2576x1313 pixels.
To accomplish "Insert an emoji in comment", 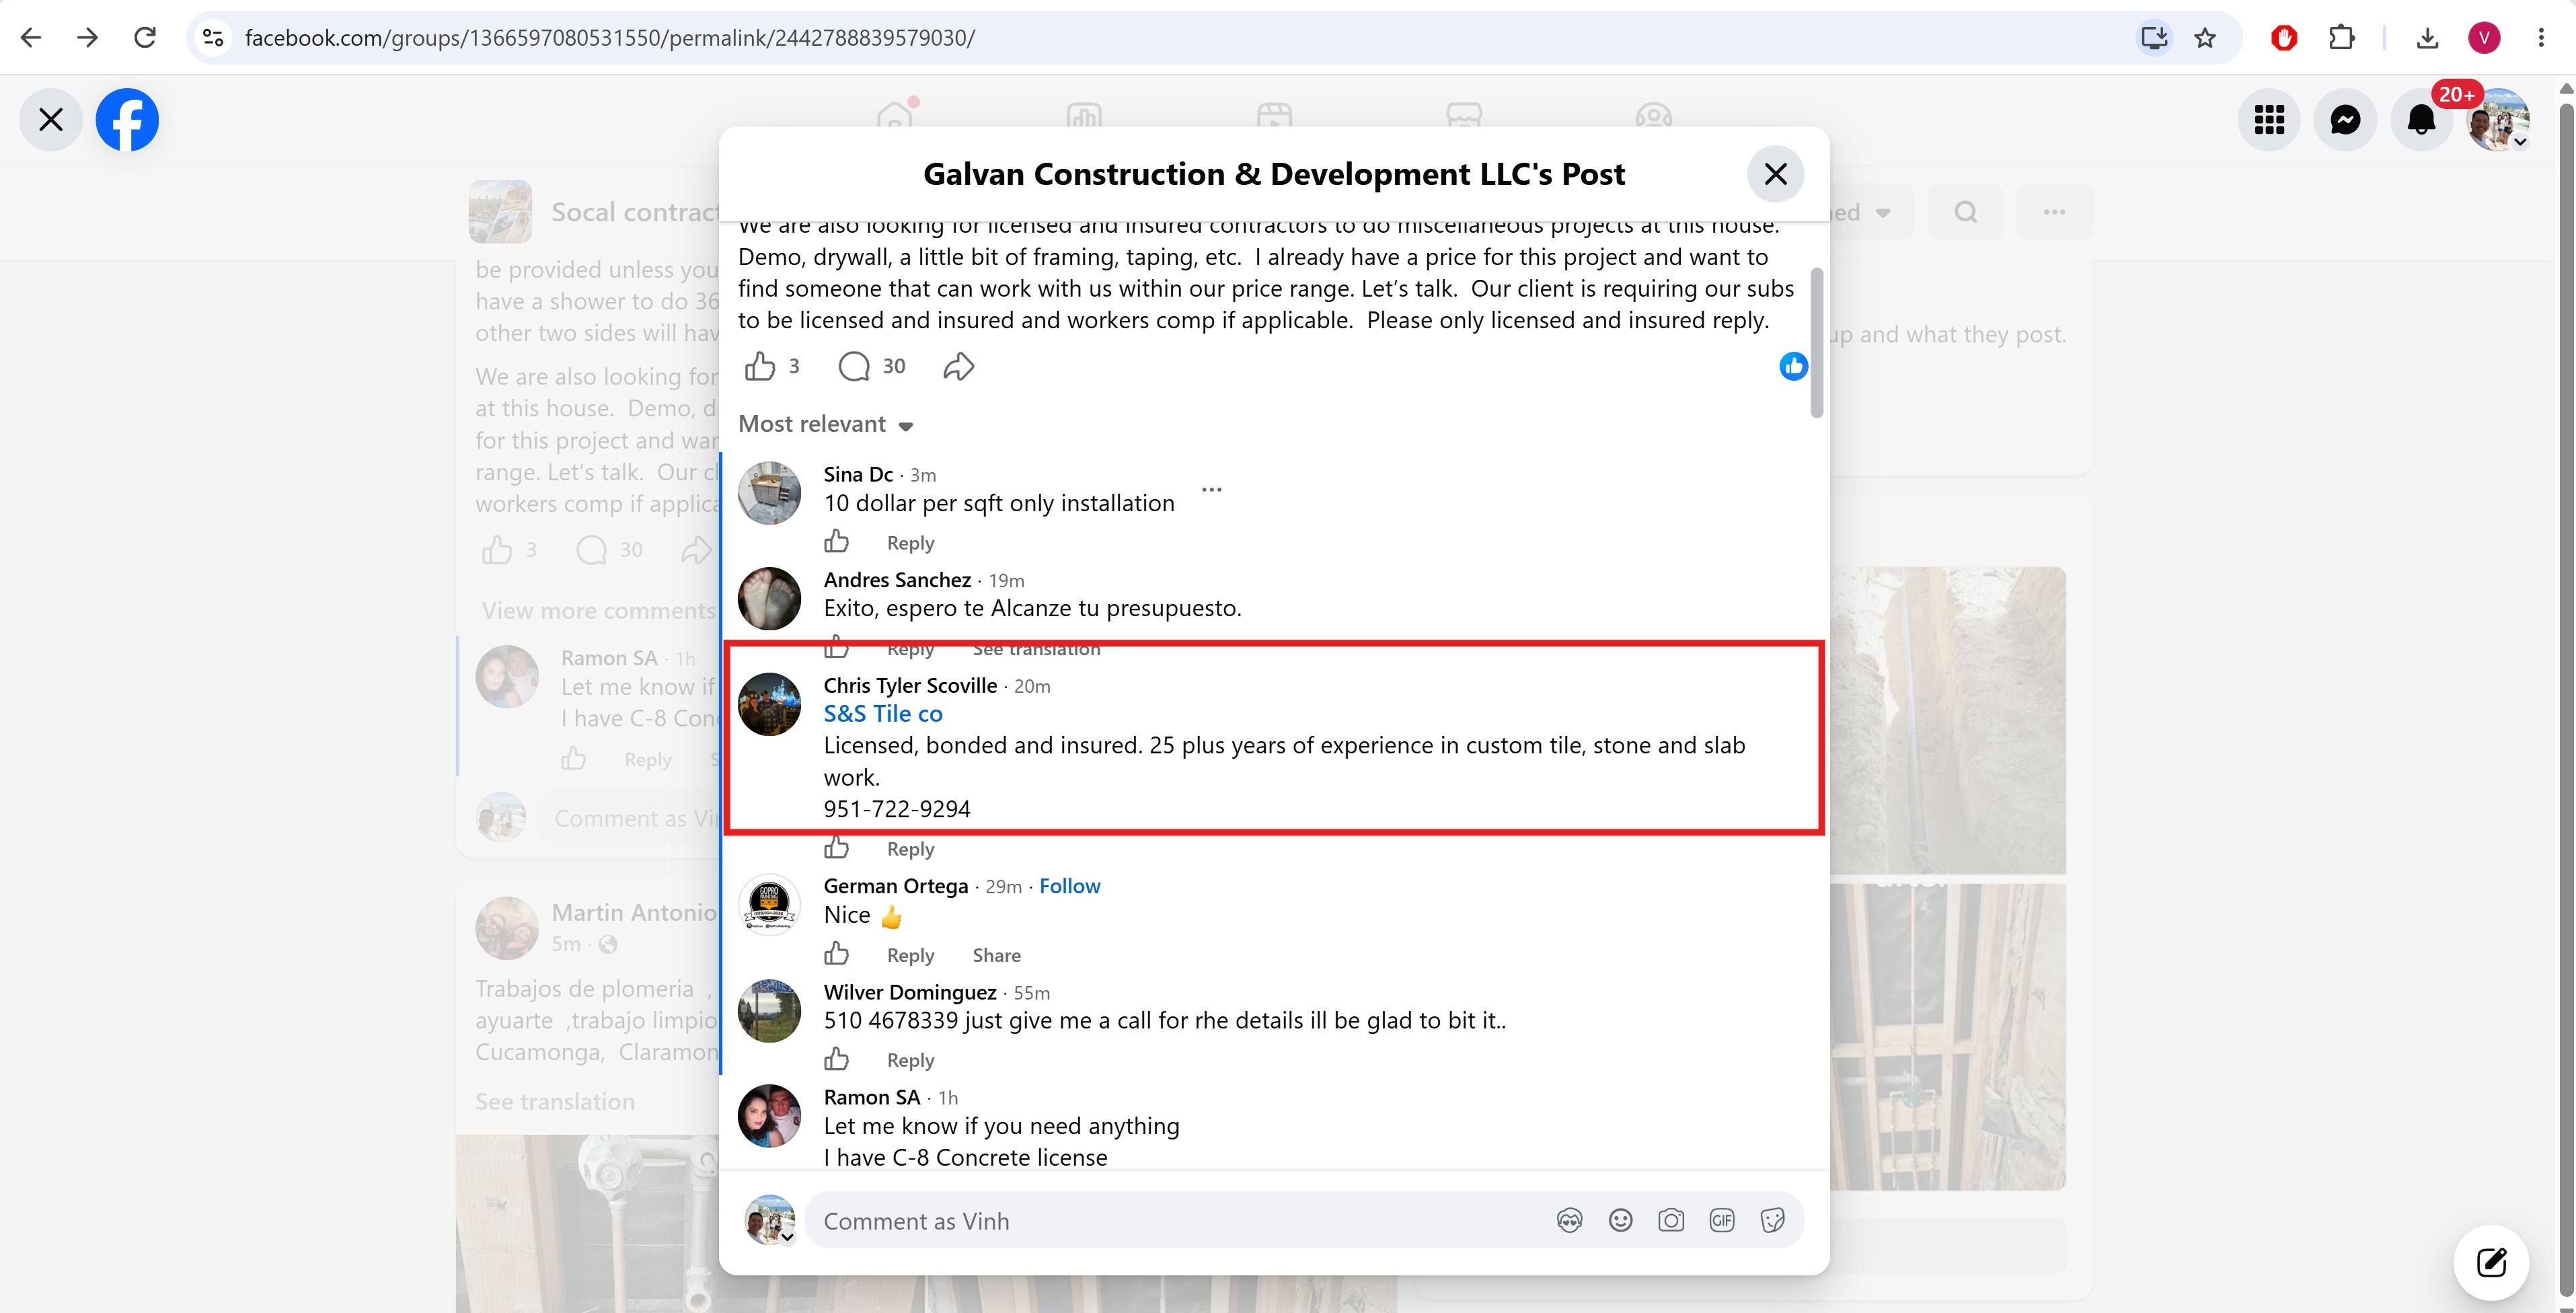I will tap(1620, 1220).
